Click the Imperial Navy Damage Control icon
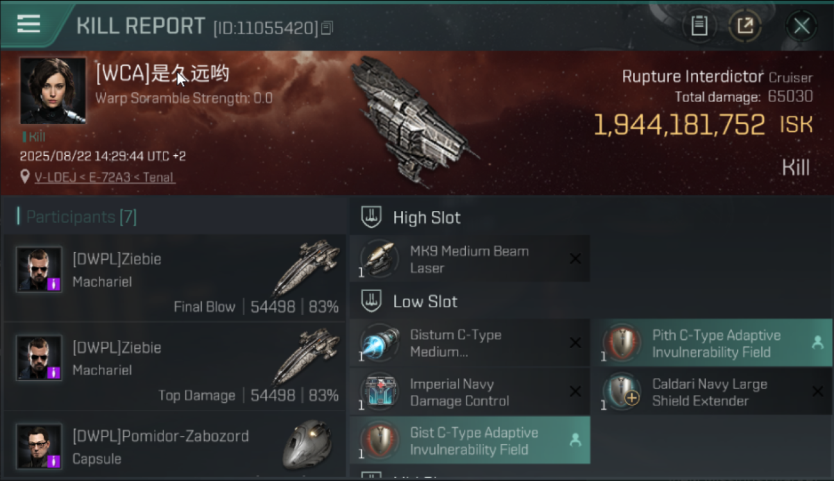The height and width of the screenshot is (481, 834). pyautogui.click(x=379, y=392)
